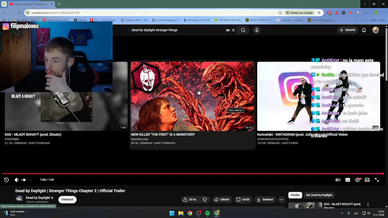This screenshot has width=388, height=218.
Task: Click Otázky pre Google button
Action: click(299, 13)
